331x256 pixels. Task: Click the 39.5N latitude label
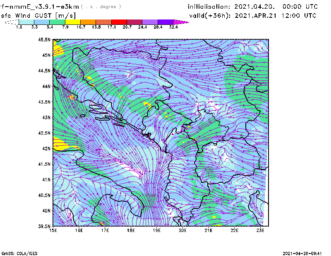coord(44,227)
